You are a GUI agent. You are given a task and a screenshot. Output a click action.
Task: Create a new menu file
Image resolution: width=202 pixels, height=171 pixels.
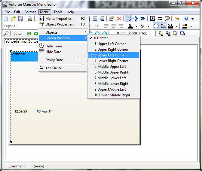[6, 19]
